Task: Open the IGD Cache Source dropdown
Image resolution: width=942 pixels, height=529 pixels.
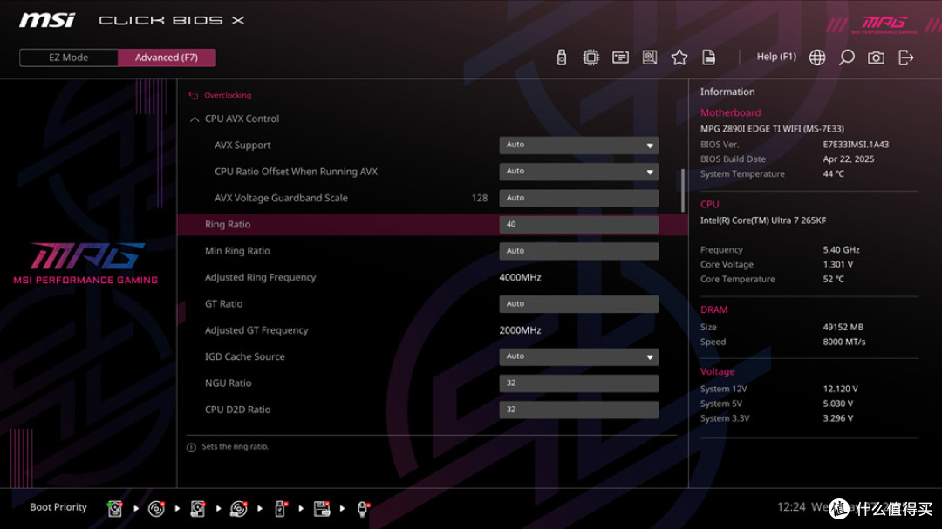Action: (578, 356)
